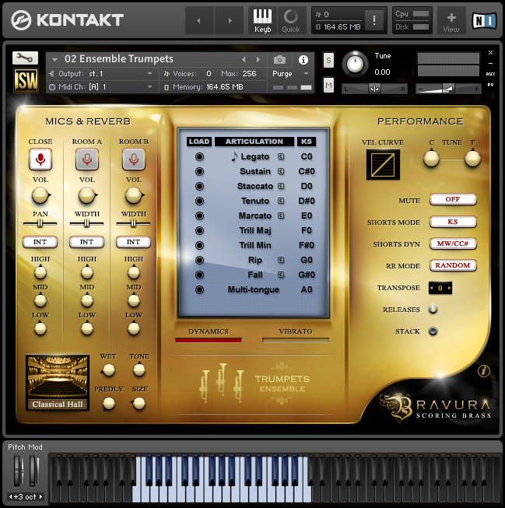
Task: Click the Marcato settings icon
Action: pos(281,215)
